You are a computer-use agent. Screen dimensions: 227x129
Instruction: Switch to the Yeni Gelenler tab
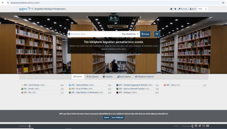point(92,76)
